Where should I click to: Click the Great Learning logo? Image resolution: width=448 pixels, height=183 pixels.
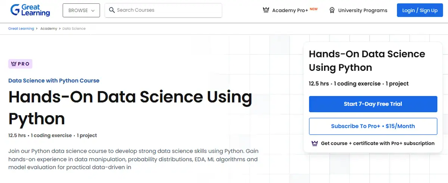click(x=30, y=10)
